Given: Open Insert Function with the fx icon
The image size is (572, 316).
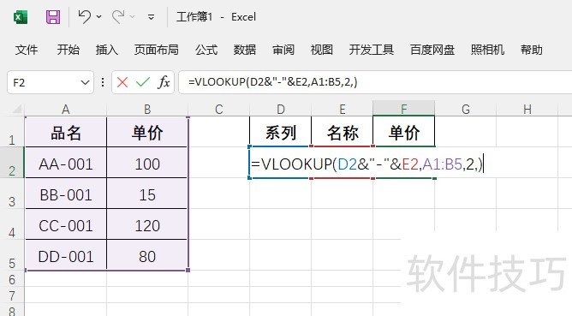Looking at the screenshot, I should [x=164, y=82].
